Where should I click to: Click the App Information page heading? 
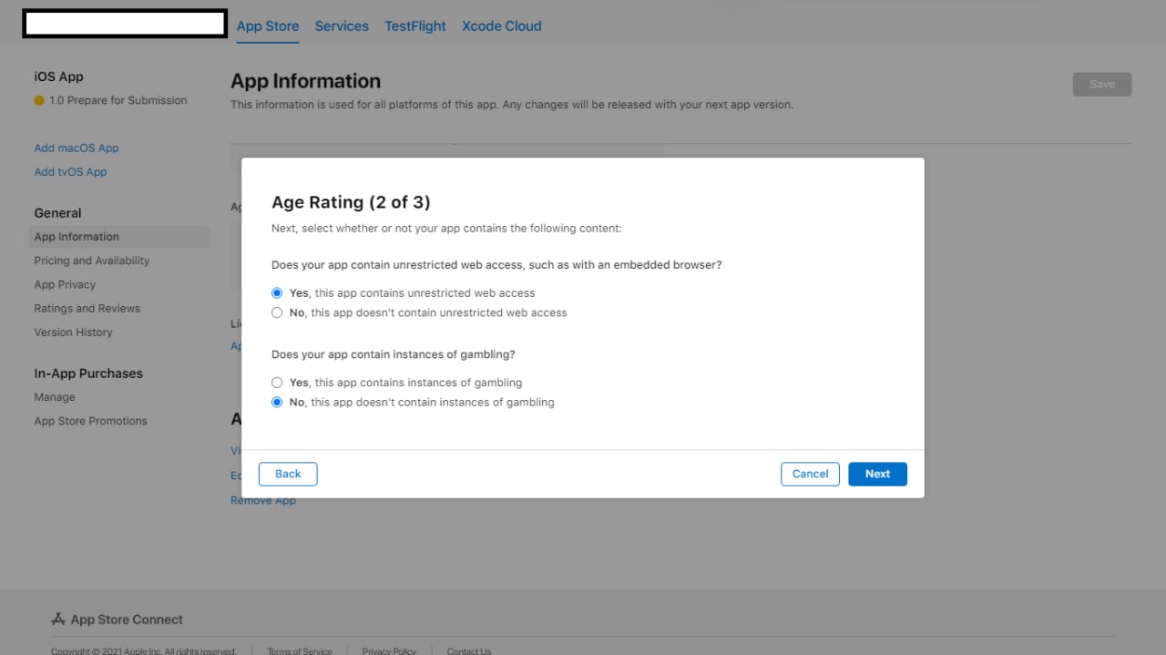(x=305, y=81)
